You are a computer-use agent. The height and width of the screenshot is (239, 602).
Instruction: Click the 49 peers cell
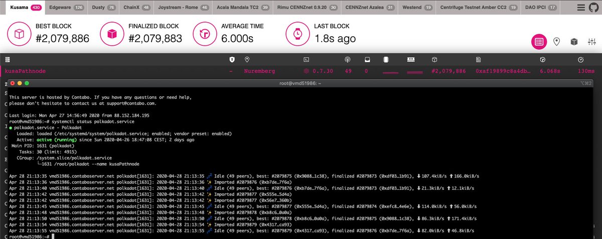pos(348,72)
